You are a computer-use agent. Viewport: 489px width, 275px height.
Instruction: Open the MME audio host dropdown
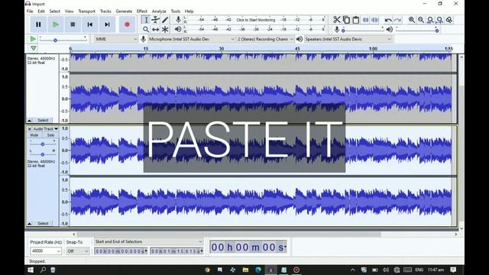(116, 39)
